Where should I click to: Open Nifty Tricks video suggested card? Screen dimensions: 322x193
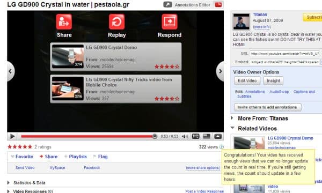pos(116,89)
